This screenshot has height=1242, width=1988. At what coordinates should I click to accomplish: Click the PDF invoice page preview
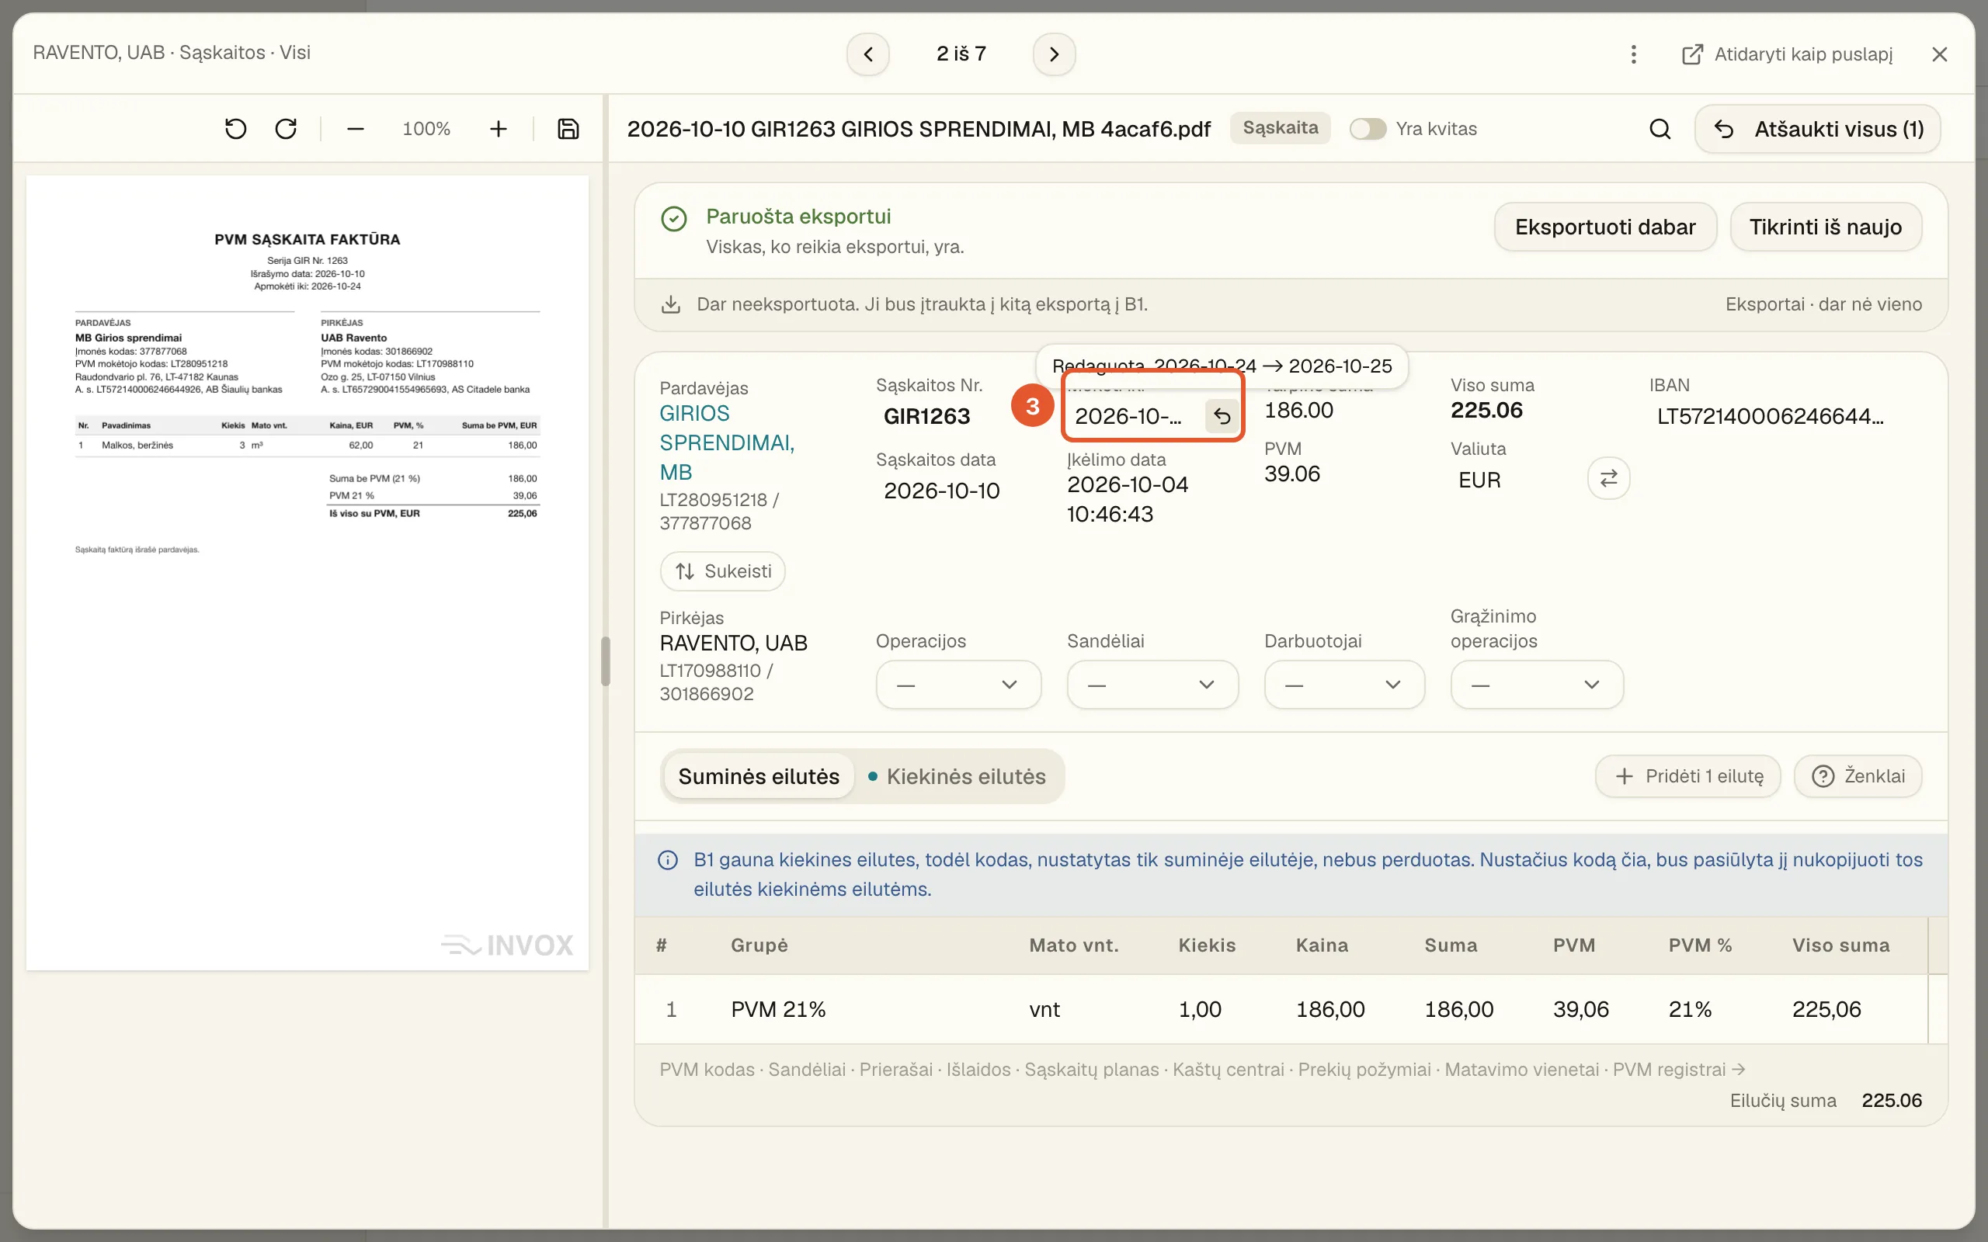click(308, 573)
